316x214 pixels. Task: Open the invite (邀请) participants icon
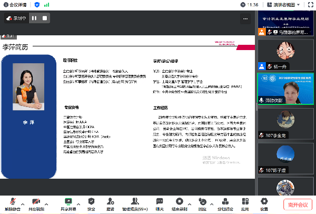(110, 202)
